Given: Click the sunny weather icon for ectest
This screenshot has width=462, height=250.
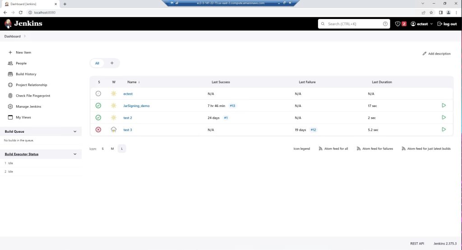Looking at the screenshot, I should coord(114,94).
